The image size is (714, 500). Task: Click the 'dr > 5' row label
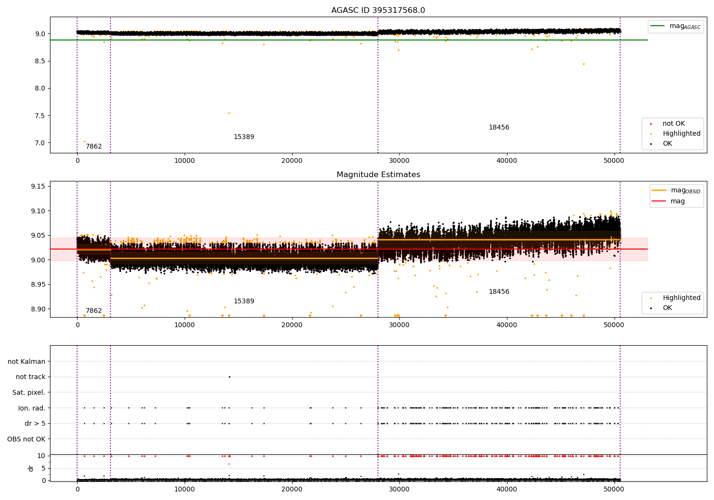[35, 424]
